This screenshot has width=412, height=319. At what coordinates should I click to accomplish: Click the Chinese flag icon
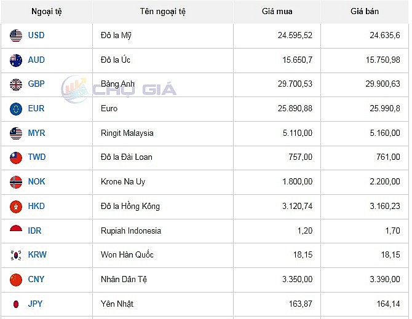16,280
